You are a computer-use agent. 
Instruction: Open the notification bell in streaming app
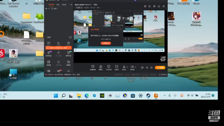coord(159,6)
